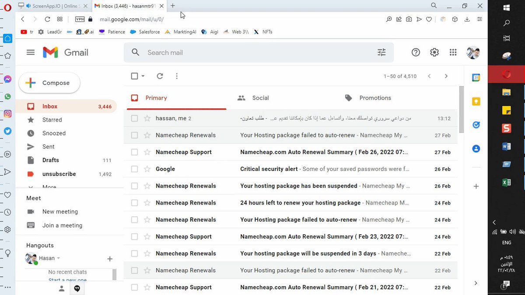525x295 pixels.
Task: Toggle the select-all checkbox in toolbar
Action: click(x=135, y=76)
